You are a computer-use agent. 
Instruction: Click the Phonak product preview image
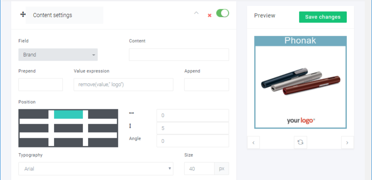(x=300, y=82)
